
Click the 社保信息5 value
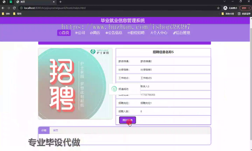click(146, 70)
